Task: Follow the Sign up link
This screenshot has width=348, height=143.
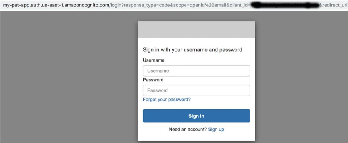Action: [x=216, y=129]
